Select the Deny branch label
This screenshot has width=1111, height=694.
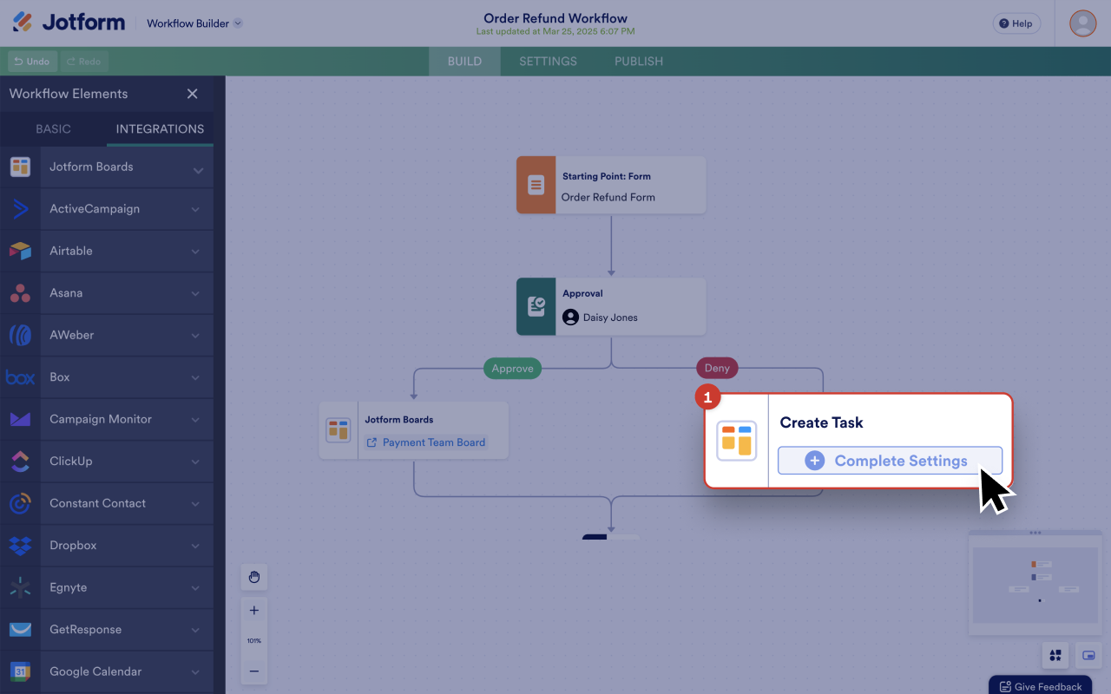tap(717, 368)
